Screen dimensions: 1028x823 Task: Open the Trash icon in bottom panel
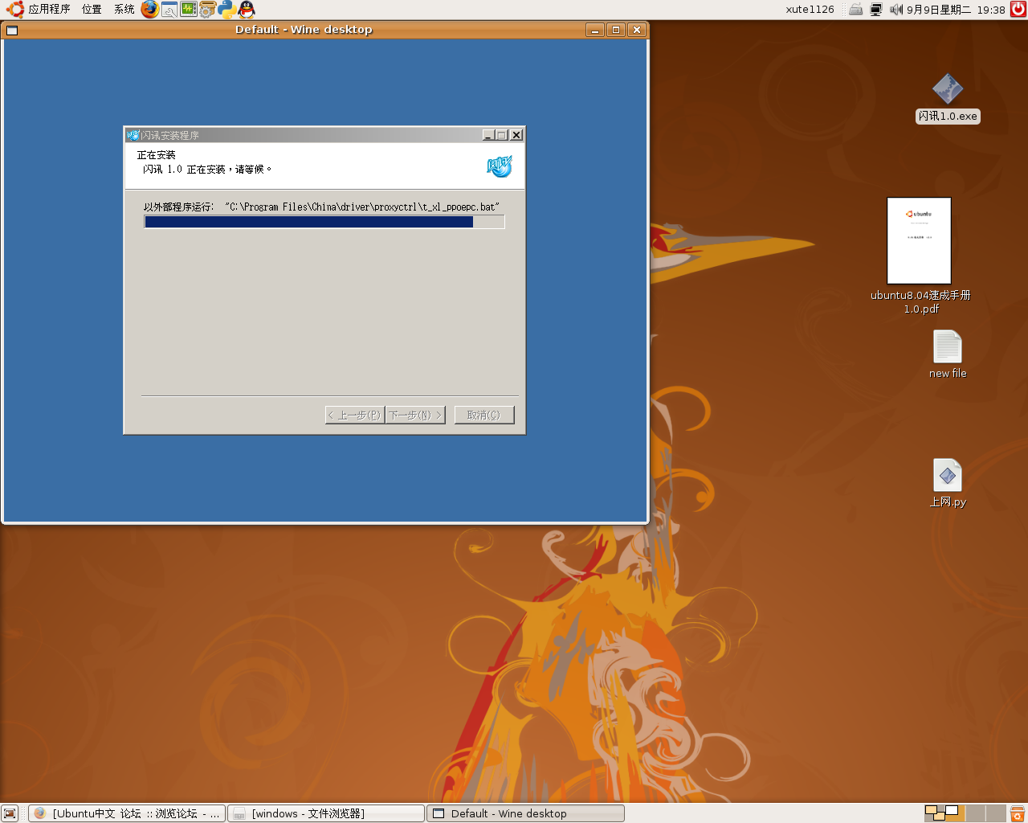click(x=1017, y=813)
